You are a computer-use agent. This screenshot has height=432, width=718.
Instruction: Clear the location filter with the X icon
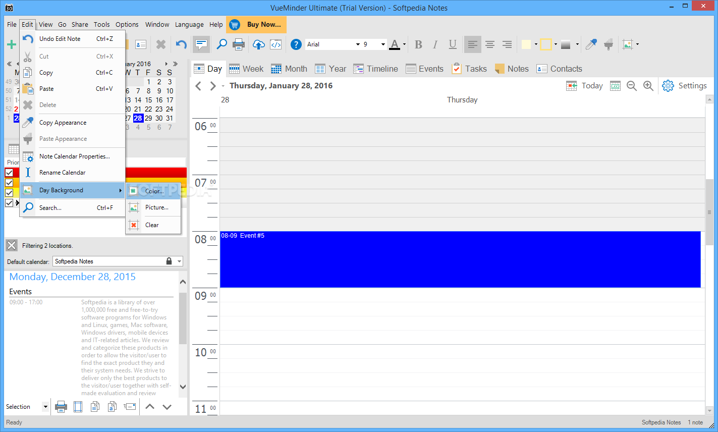[12, 246]
